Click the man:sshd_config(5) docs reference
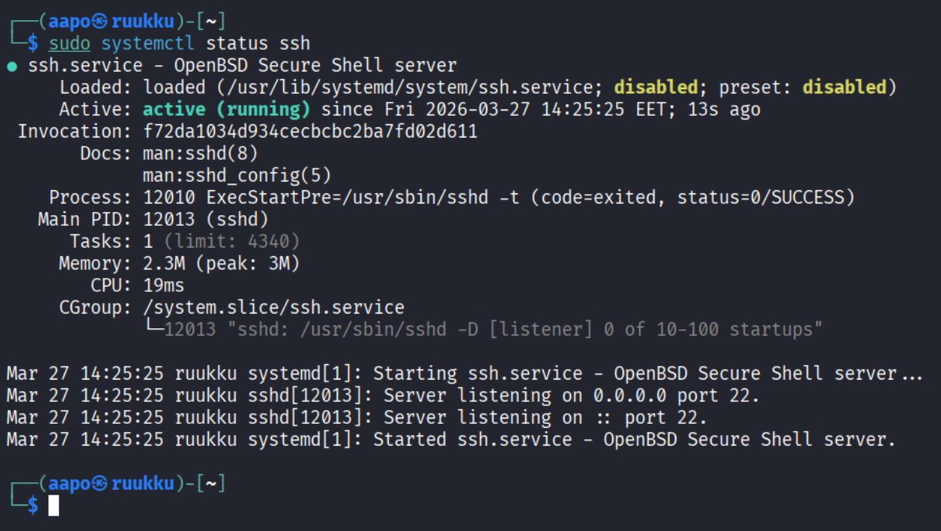This screenshot has height=531, width=941. click(237, 176)
